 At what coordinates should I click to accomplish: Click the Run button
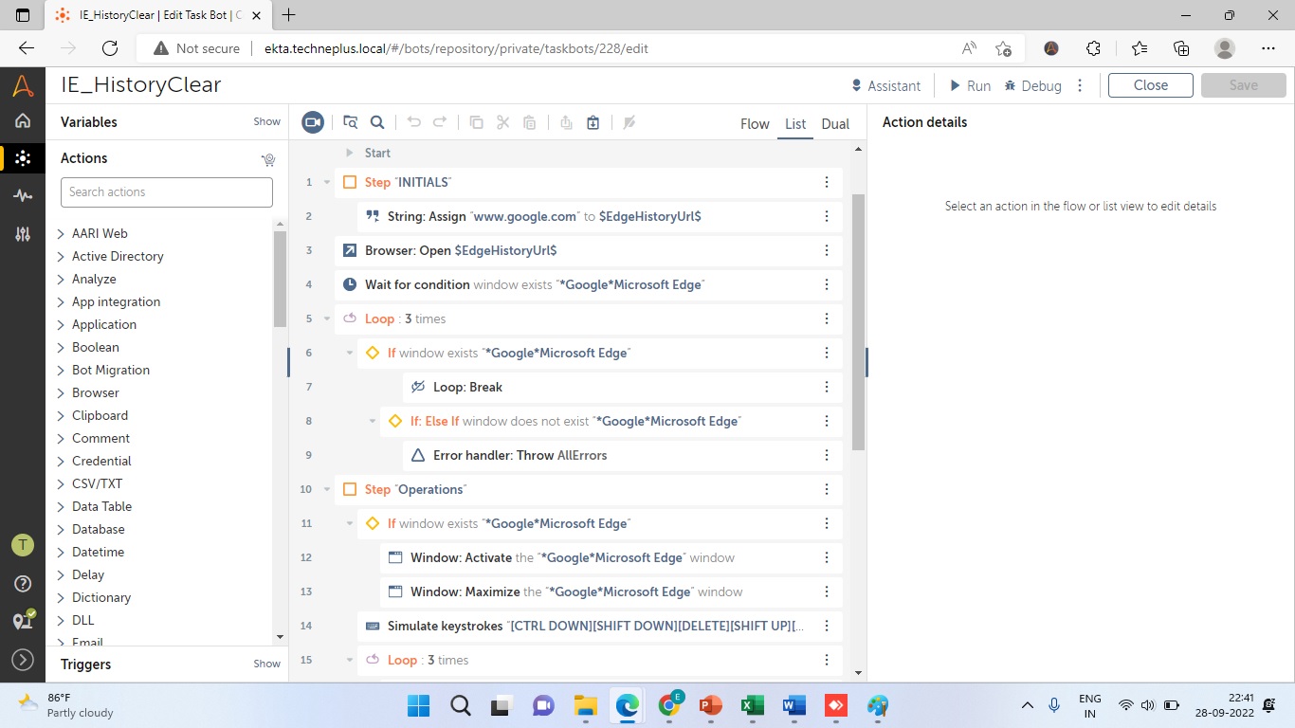(x=970, y=85)
